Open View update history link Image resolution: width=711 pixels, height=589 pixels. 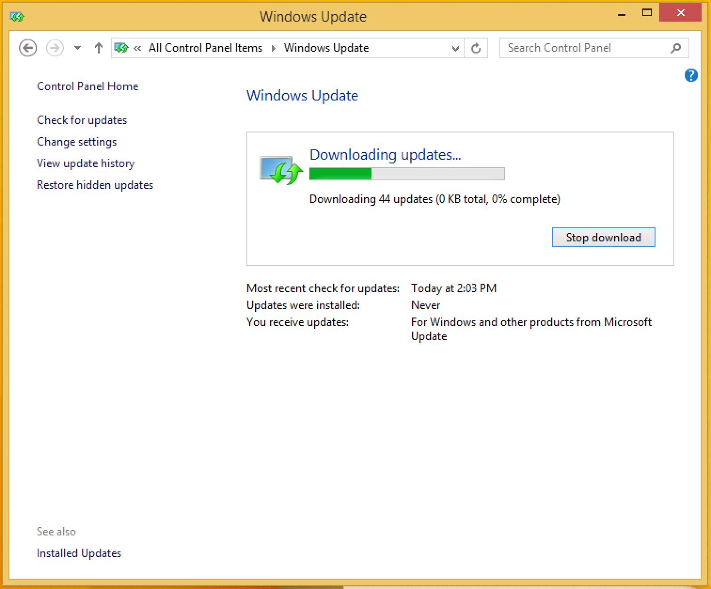click(x=86, y=163)
